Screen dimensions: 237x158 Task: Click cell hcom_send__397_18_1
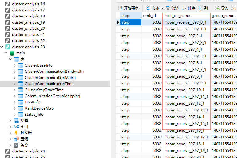(187, 144)
